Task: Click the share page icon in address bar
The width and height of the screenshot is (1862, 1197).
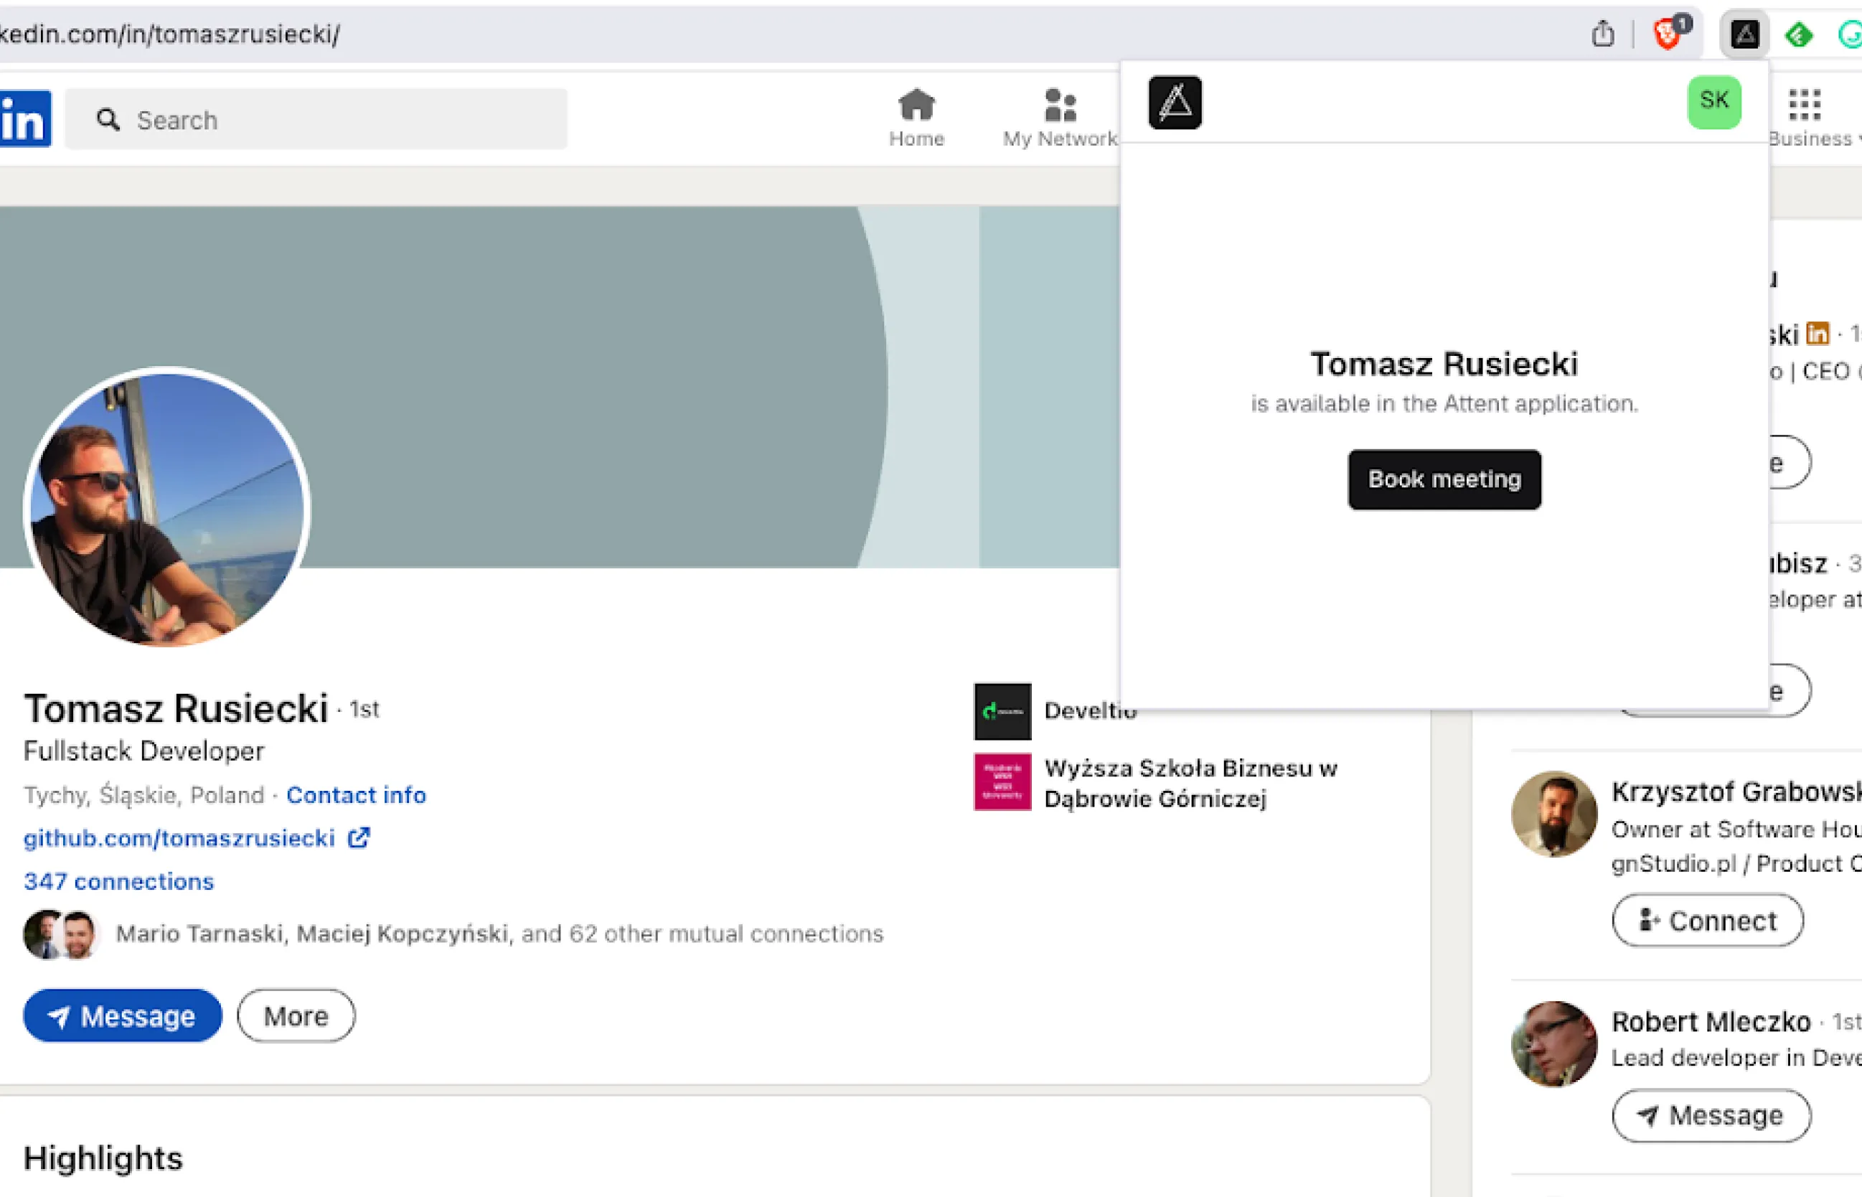Action: [1602, 34]
